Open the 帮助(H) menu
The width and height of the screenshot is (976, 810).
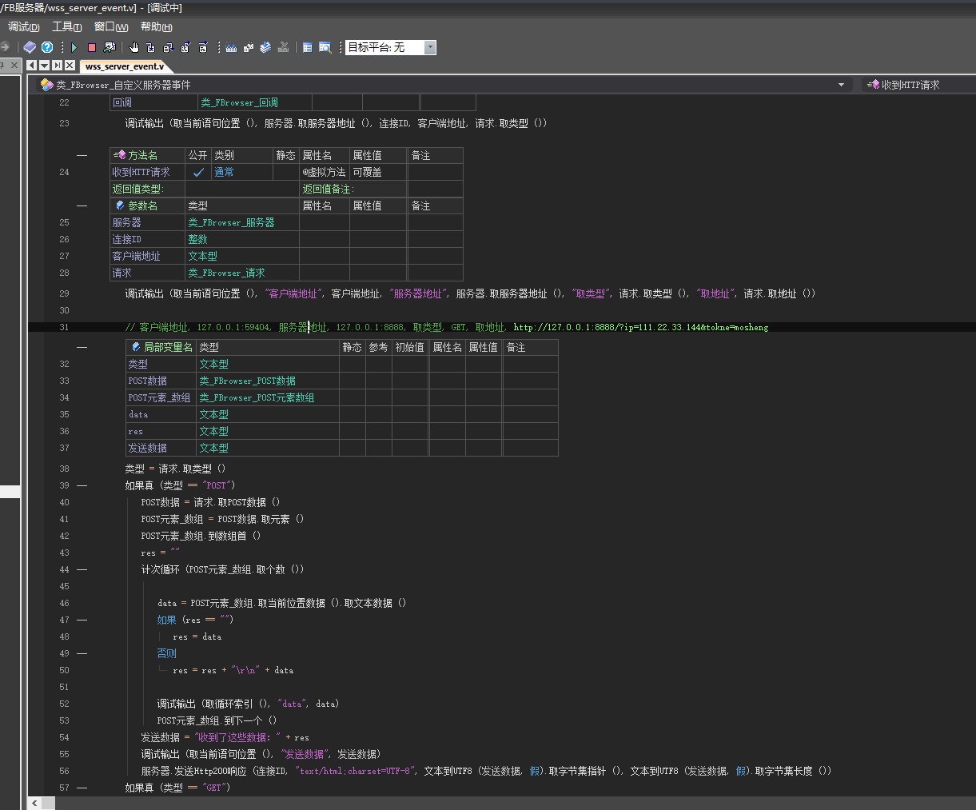[157, 27]
